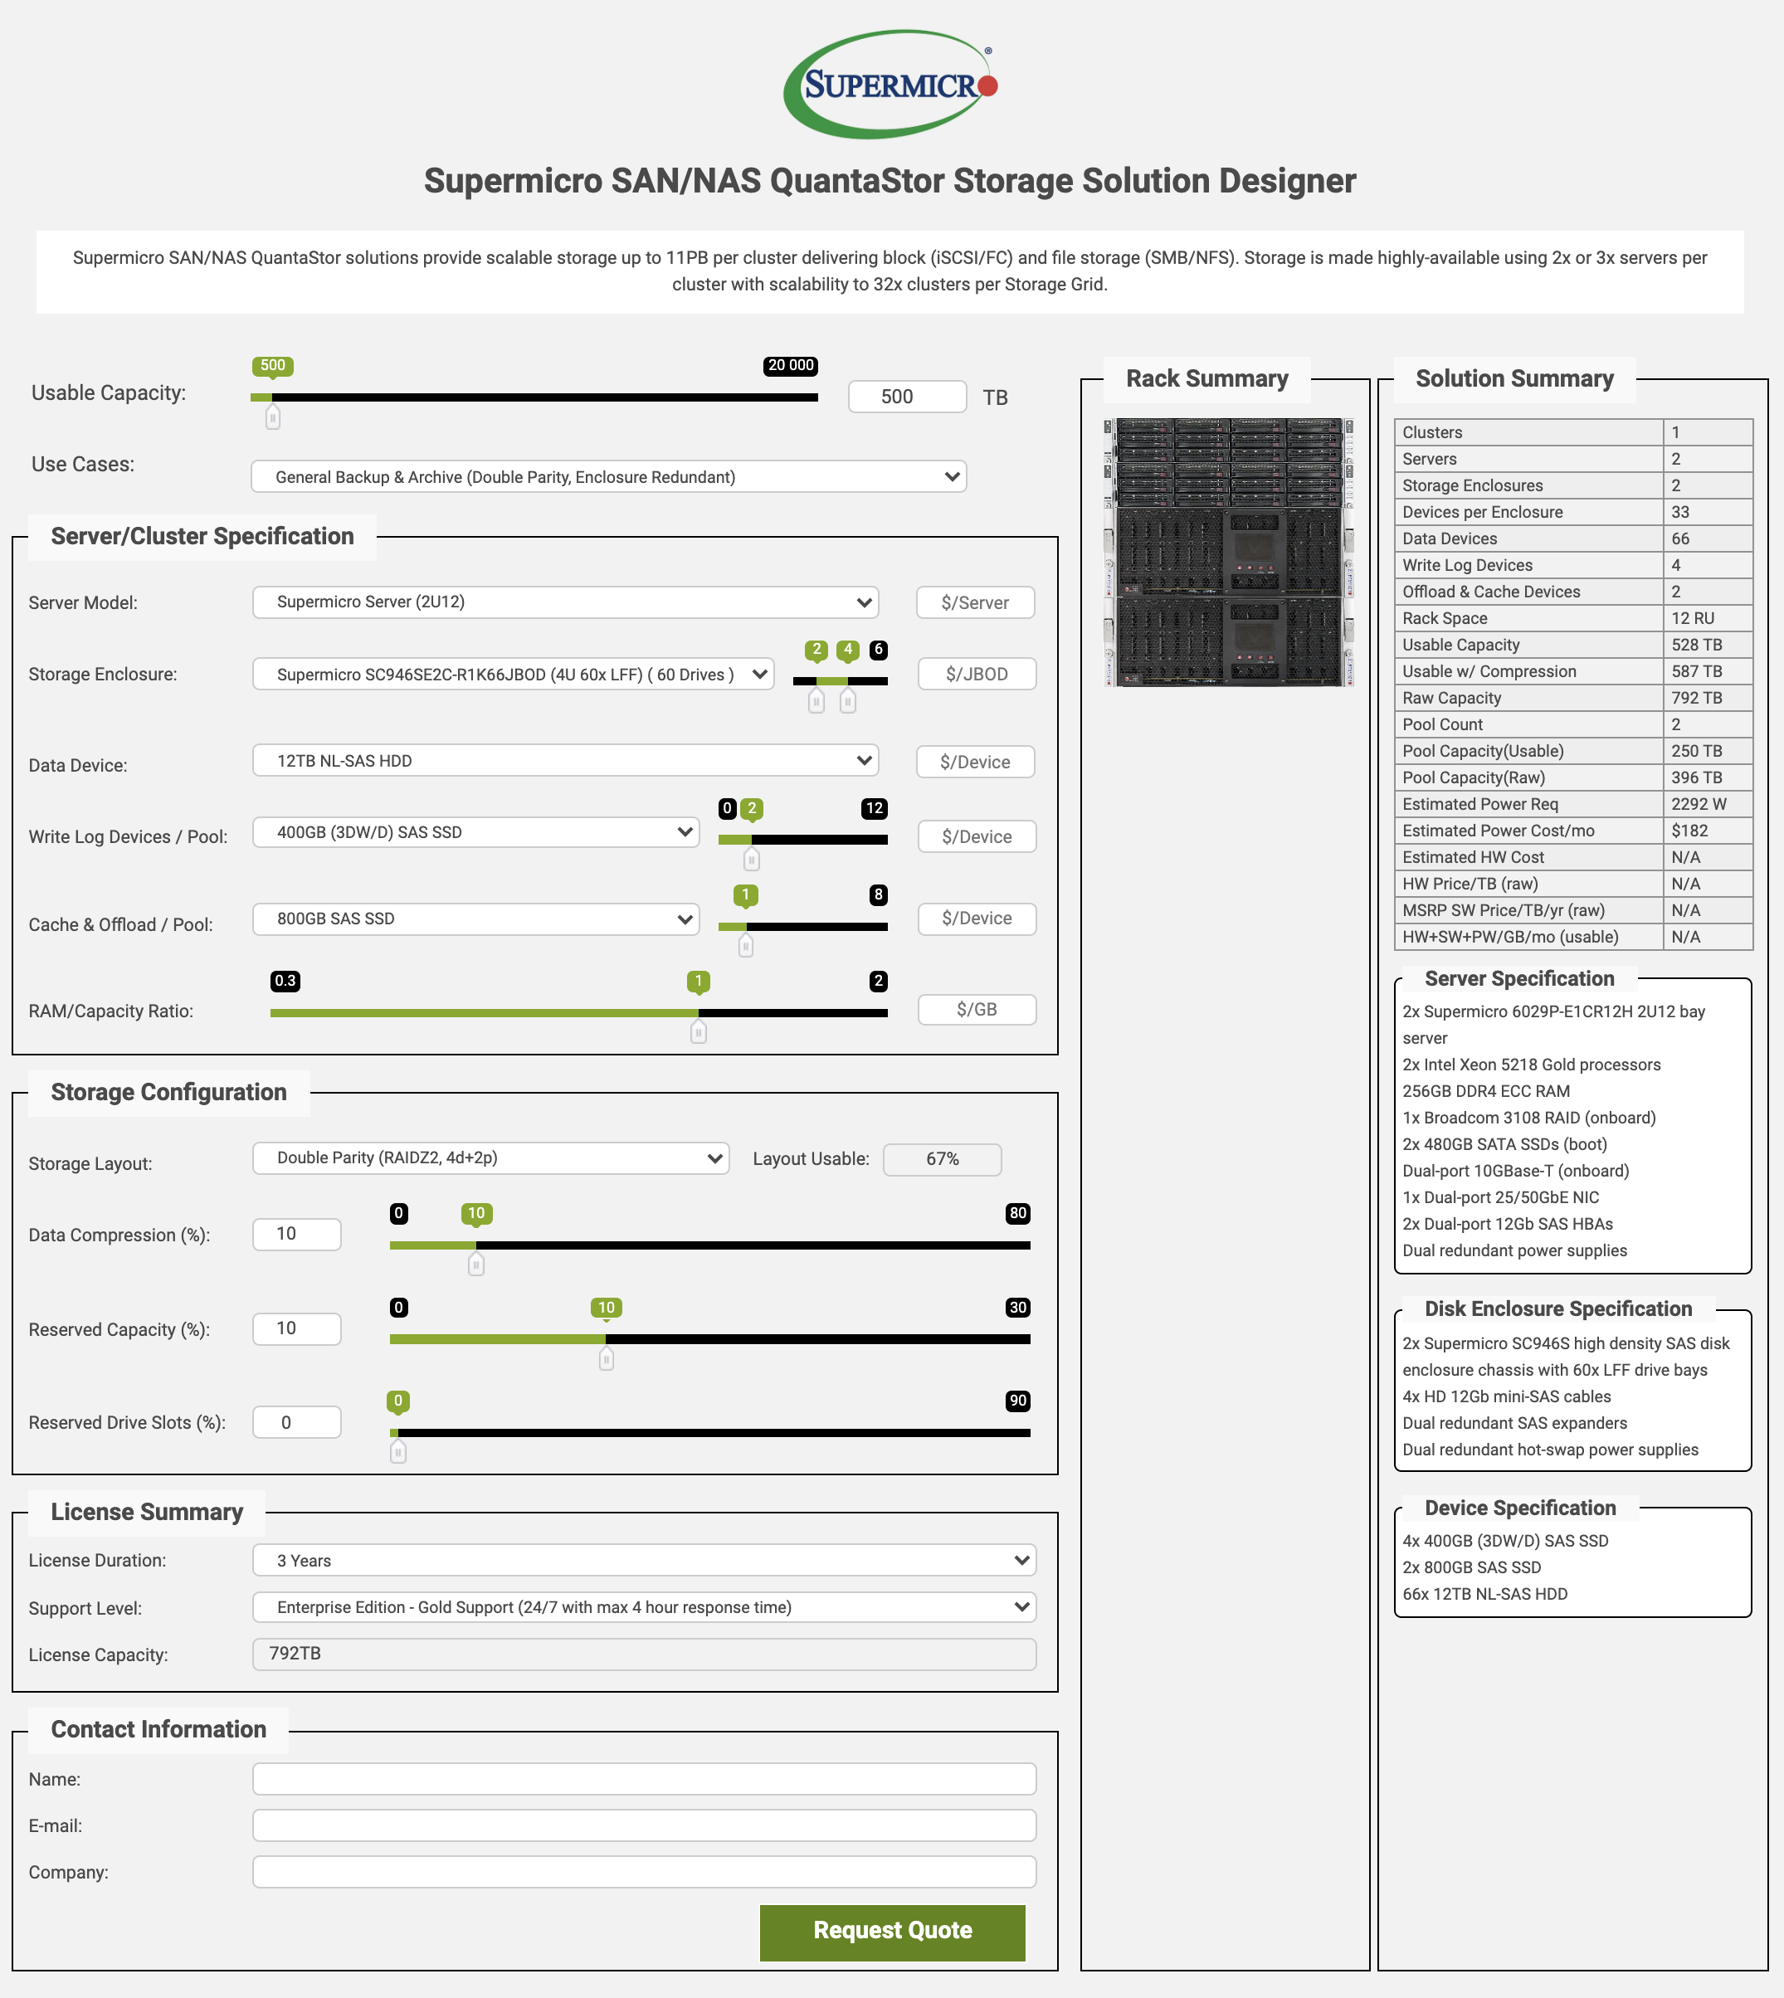Click the Data Compression slider handle
1784x1998 pixels.
(476, 1264)
